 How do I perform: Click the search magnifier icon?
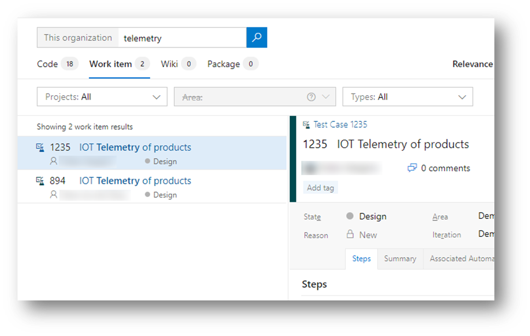click(x=257, y=38)
